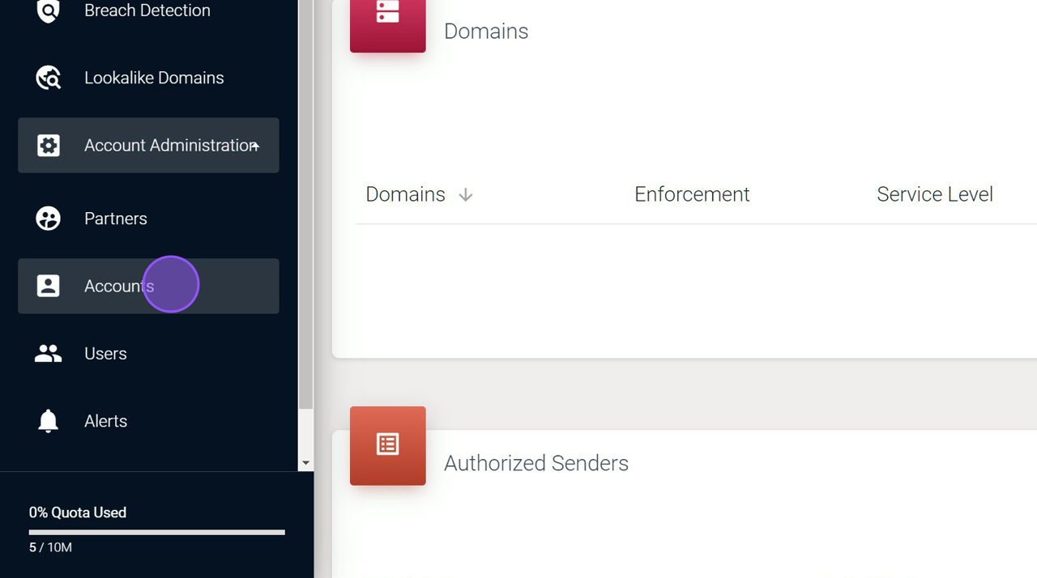The image size is (1037, 578).
Task: Click the Users group icon
Action: tap(48, 353)
